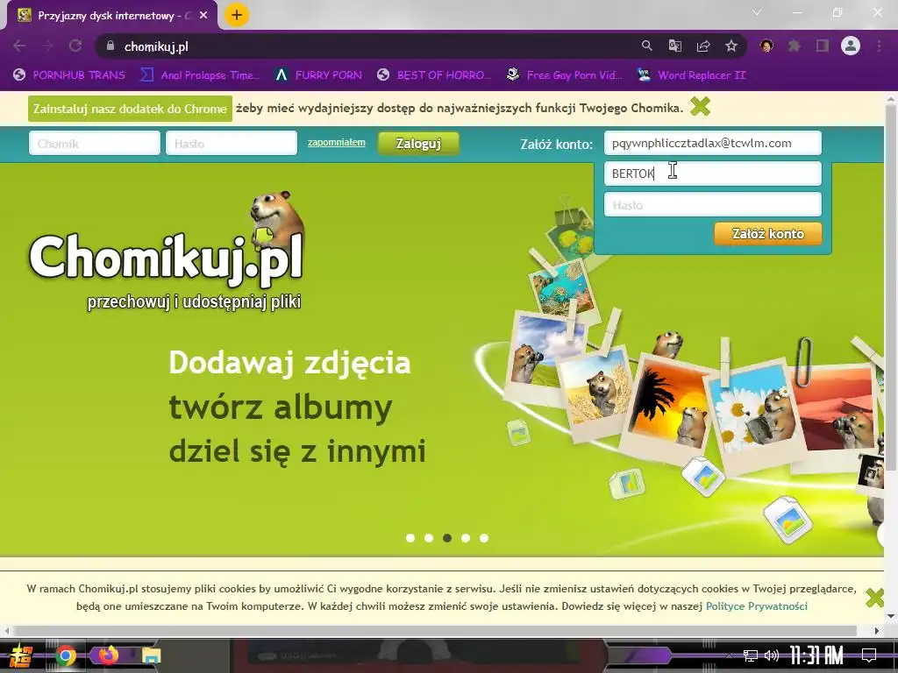Click the login Hasło field
The height and width of the screenshot is (673, 898).
pyautogui.click(x=232, y=143)
